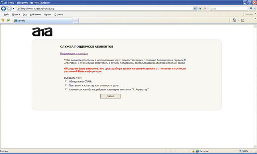Image resolution: width=257 pixels, height=154 pixels.
Task: Open the Вид menu
Action: tap(25, 14)
